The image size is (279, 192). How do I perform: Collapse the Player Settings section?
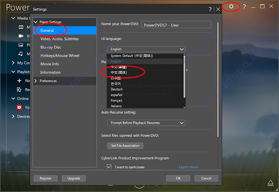click(x=36, y=22)
